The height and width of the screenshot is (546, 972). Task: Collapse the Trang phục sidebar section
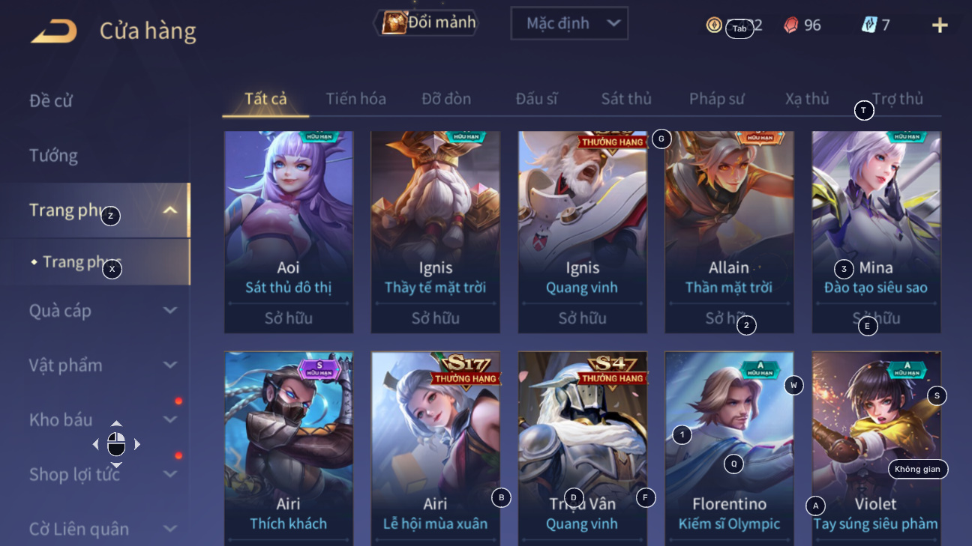pos(170,210)
